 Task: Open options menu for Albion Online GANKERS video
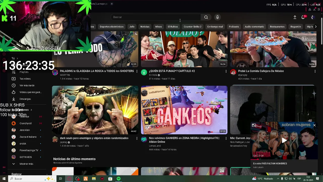[226, 138]
